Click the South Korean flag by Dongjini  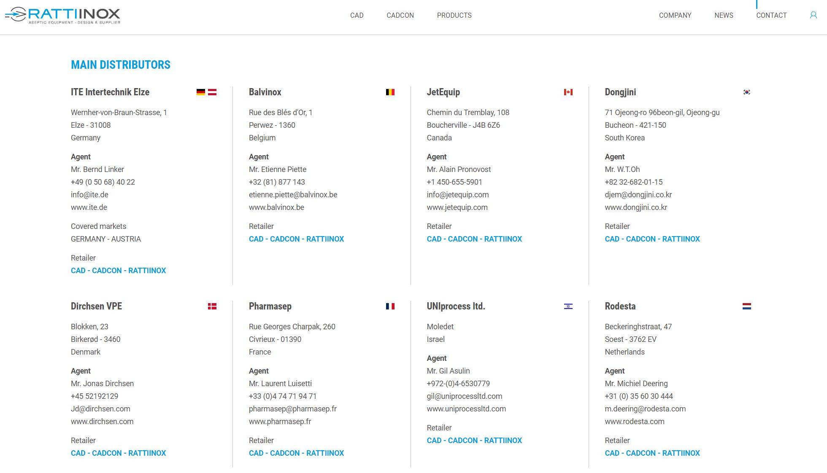746,92
